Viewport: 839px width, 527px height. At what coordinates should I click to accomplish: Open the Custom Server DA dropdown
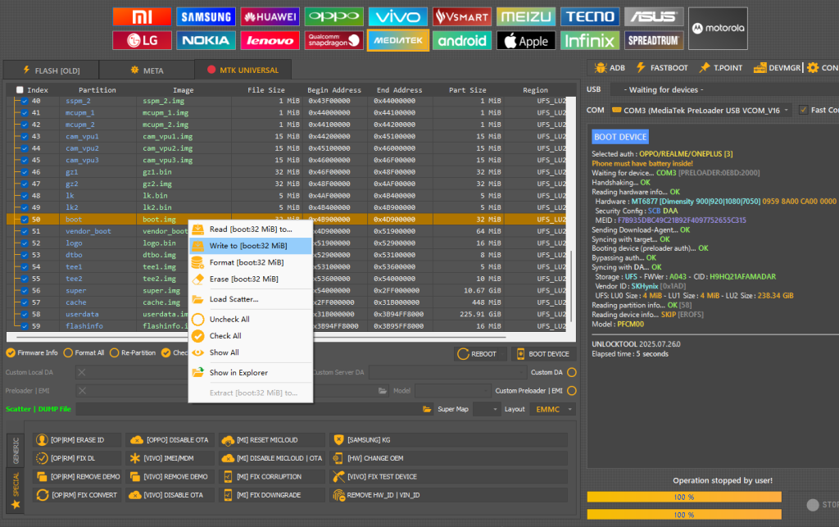pyautogui.click(x=448, y=372)
